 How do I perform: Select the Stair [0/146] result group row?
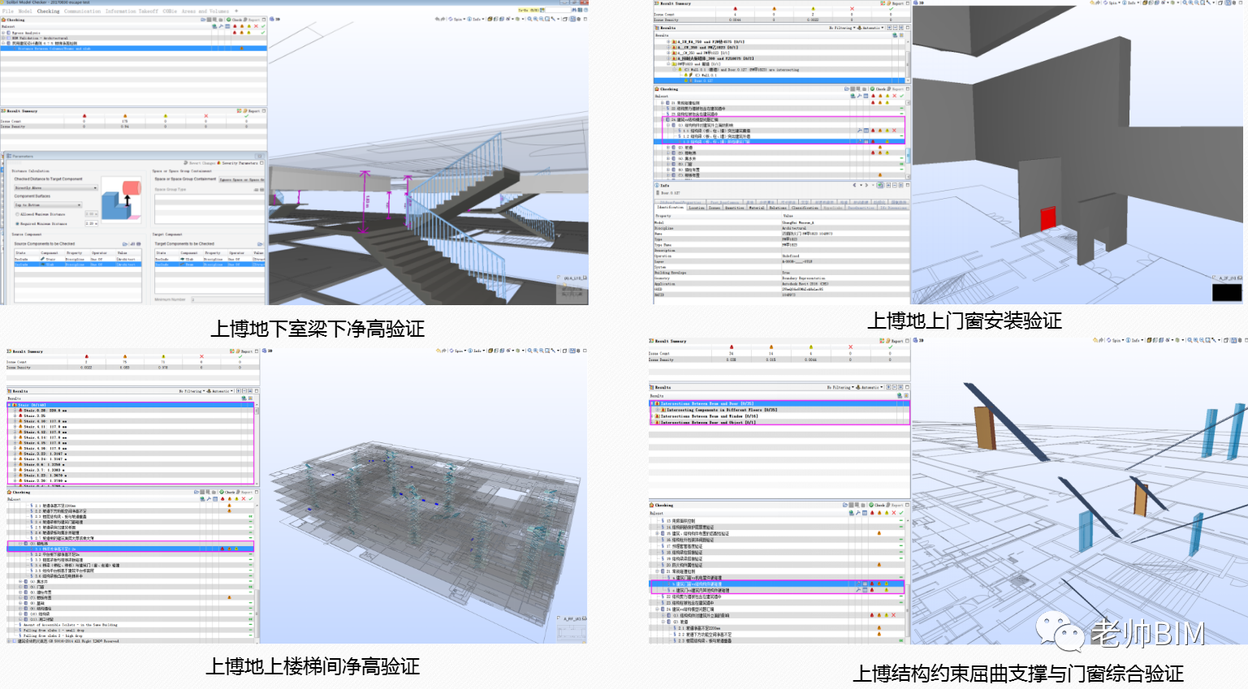(x=131, y=405)
